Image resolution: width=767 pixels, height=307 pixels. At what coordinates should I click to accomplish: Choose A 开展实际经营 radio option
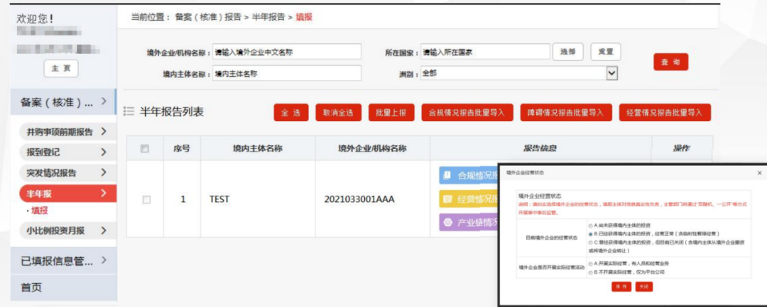point(591,263)
